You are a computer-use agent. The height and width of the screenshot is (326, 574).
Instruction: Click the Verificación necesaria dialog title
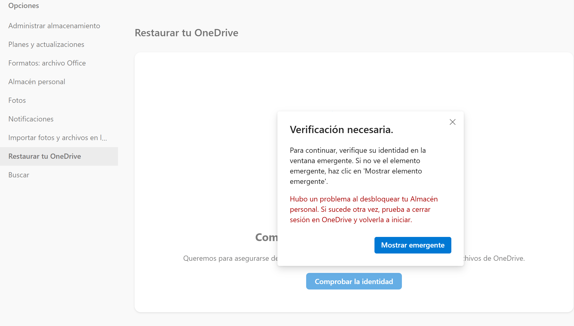tap(341, 129)
